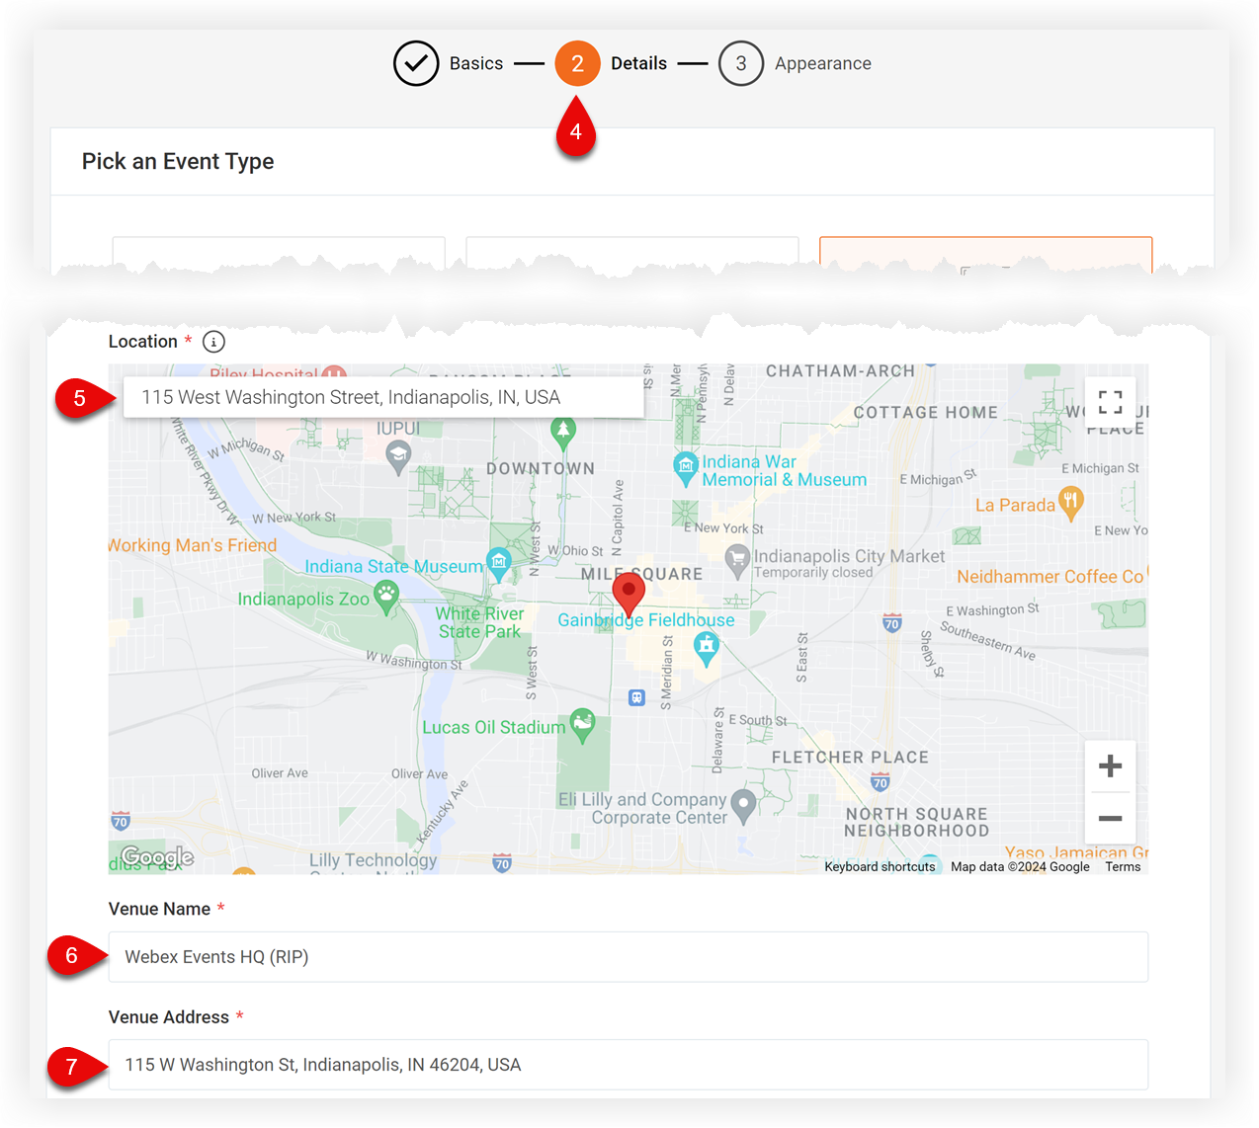Viewport: 1259px width, 1128px height.
Task: Click the Indianapolis Zoo paw marker
Action: (386, 597)
